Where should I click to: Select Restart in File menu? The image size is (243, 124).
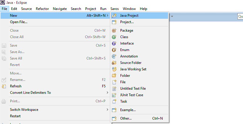coord(55,116)
